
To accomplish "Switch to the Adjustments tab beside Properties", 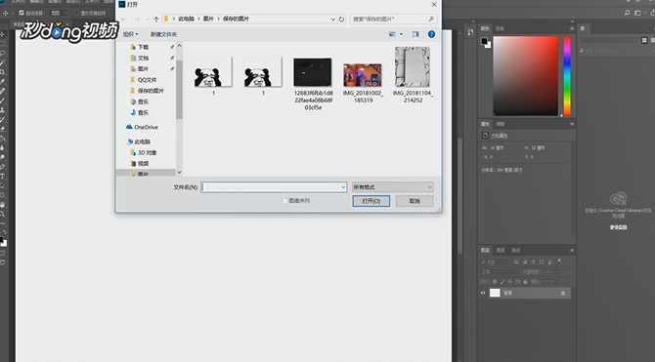I will click(x=501, y=124).
